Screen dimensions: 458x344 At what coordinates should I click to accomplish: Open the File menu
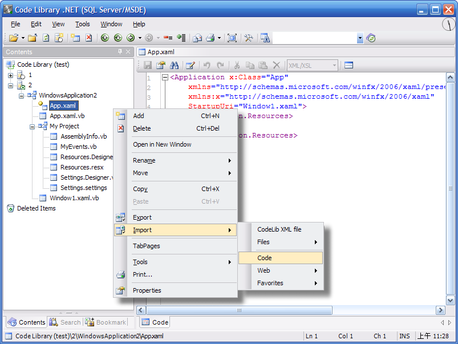coord(15,25)
